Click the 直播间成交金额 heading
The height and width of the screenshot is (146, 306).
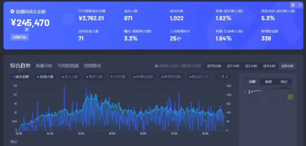pyautogui.click(x=31, y=12)
